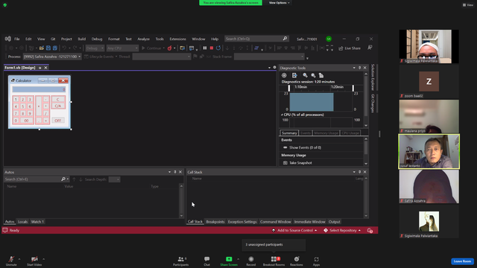Open Select Repository dropdown

(x=342, y=230)
